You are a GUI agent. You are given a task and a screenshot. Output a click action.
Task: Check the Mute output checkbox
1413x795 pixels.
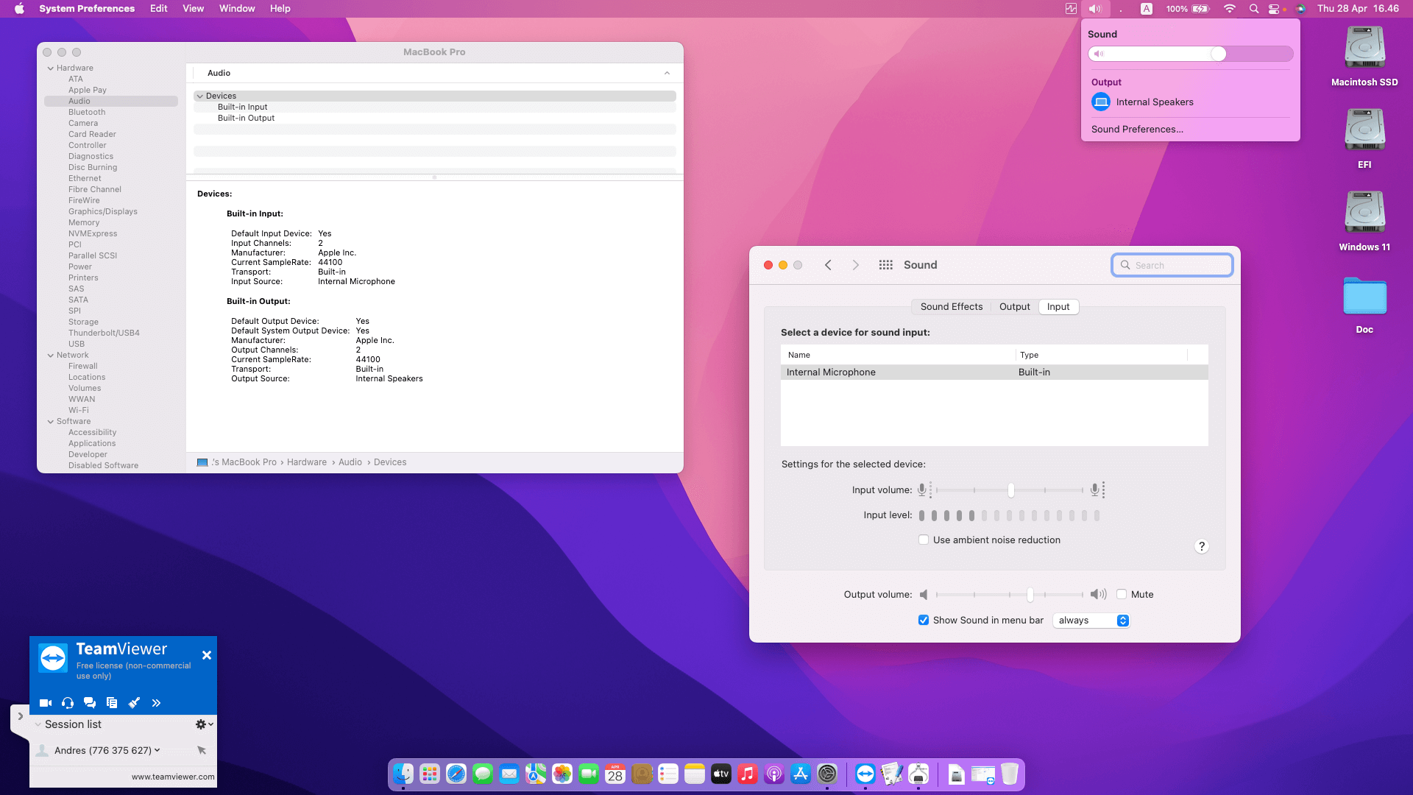[x=1122, y=594]
